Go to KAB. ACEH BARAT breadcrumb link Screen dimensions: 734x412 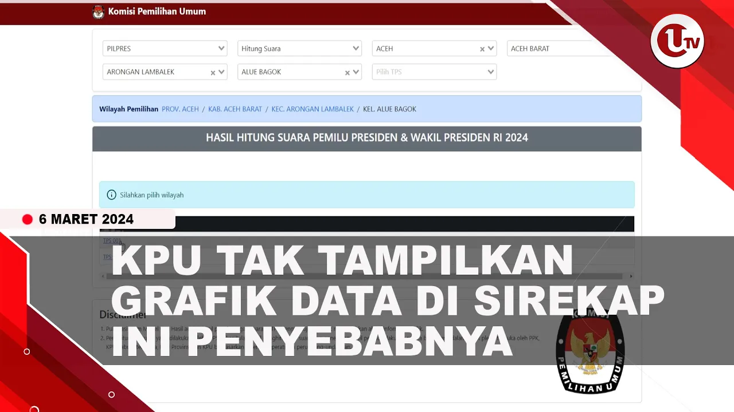(x=235, y=109)
